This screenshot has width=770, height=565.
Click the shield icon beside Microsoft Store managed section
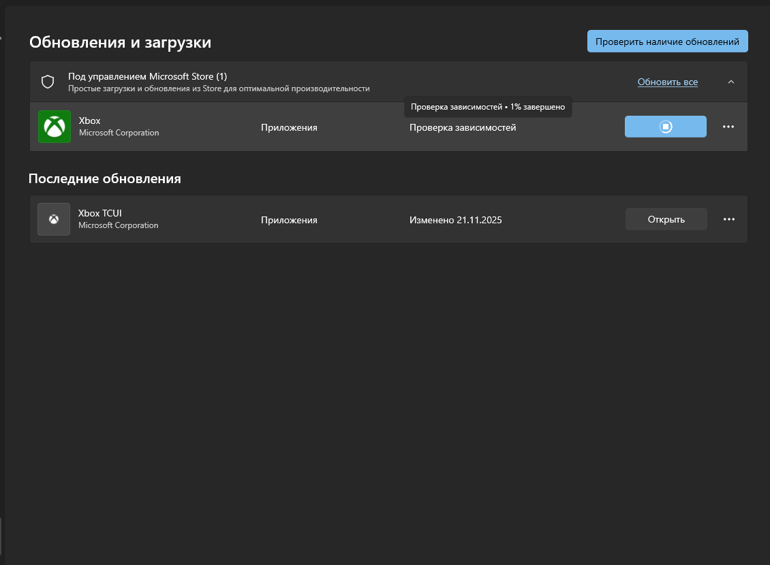(x=48, y=82)
